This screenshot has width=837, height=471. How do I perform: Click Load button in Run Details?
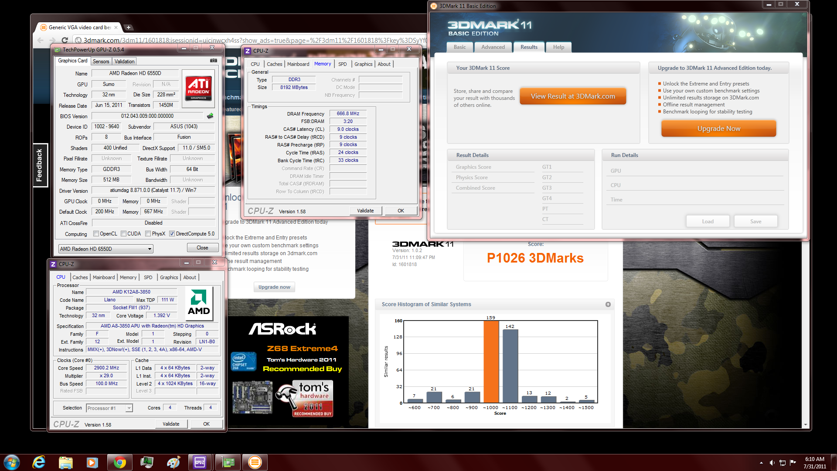(708, 222)
